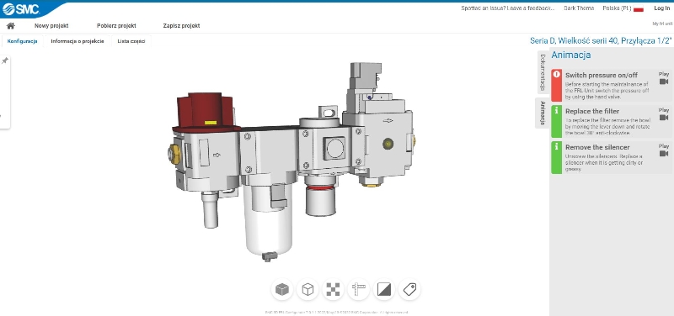Show dimensions with the ruler icon

point(358,290)
